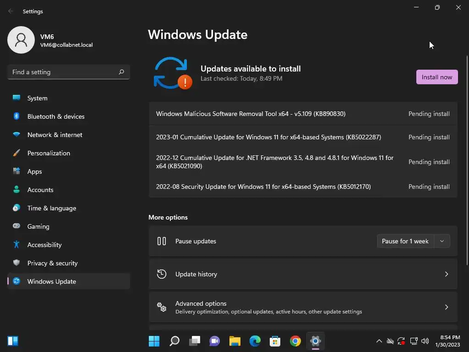Click the update restart tray icon
The width and height of the screenshot is (469, 352).
[401, 341]
